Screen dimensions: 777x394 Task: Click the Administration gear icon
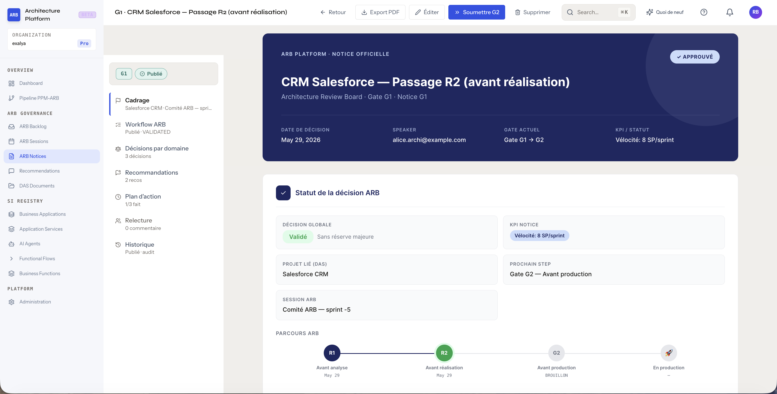point(12,302)
